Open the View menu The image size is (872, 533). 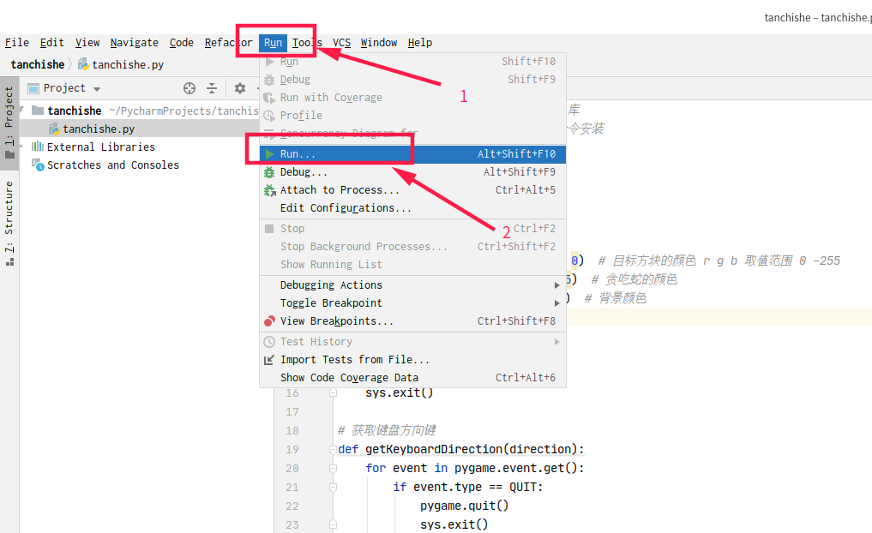tap(87, 43)
